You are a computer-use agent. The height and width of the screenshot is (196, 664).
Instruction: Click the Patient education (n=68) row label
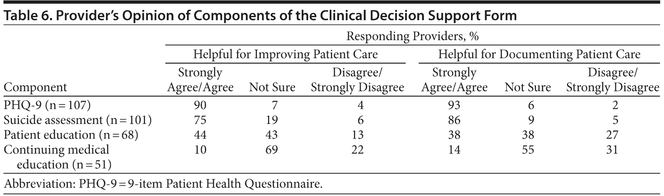[71, 135]
